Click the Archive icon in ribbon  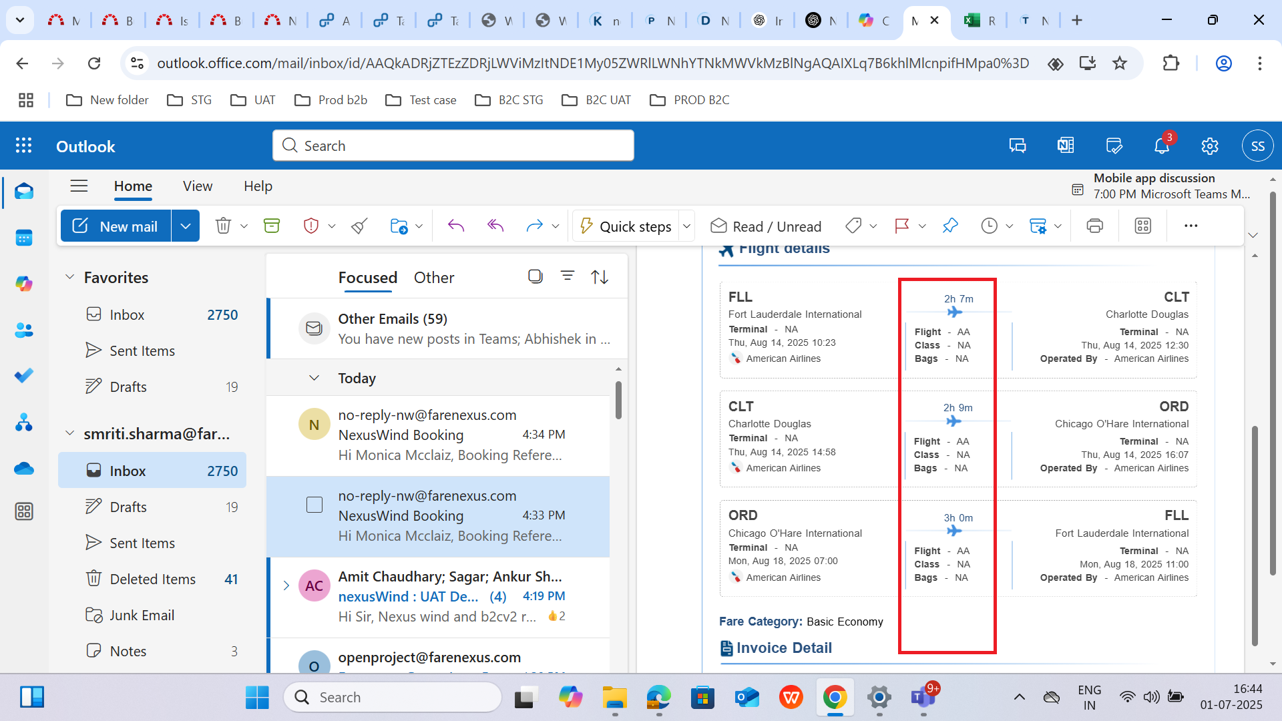(x=272, y=226)
